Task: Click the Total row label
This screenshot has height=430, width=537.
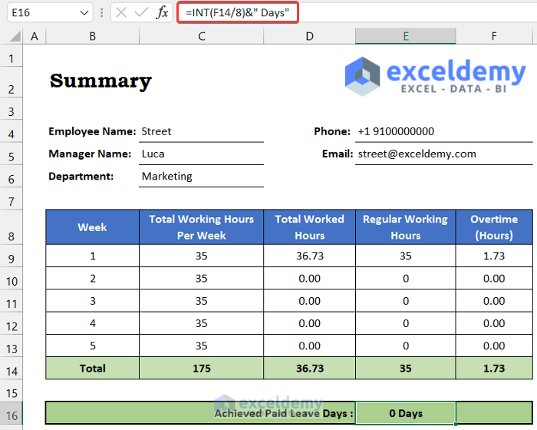Action: pyautogui.click(x=93, y=369)
